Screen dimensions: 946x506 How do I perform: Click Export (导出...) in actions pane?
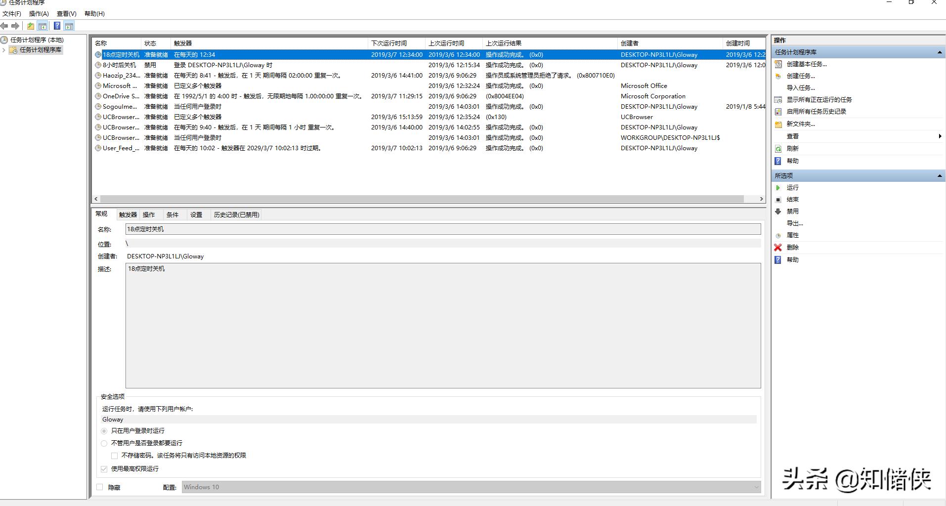(794, 223)
